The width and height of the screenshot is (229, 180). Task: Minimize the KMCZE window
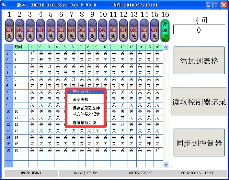(209, 5)
